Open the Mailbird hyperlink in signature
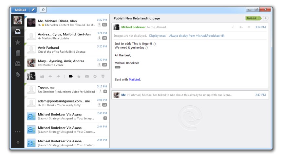 tap(134, 80)
